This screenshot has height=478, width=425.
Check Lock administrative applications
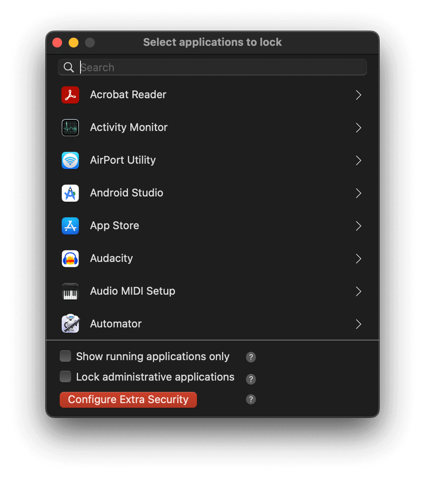(65, 377)
